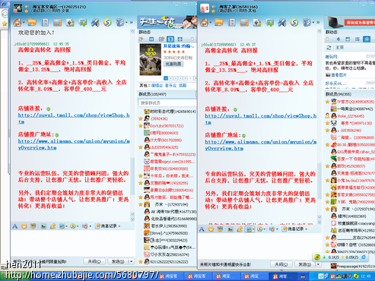Click refresh icon beside 主页 in right panel
This screenshot has width=375, height=281.
point(329,47)
